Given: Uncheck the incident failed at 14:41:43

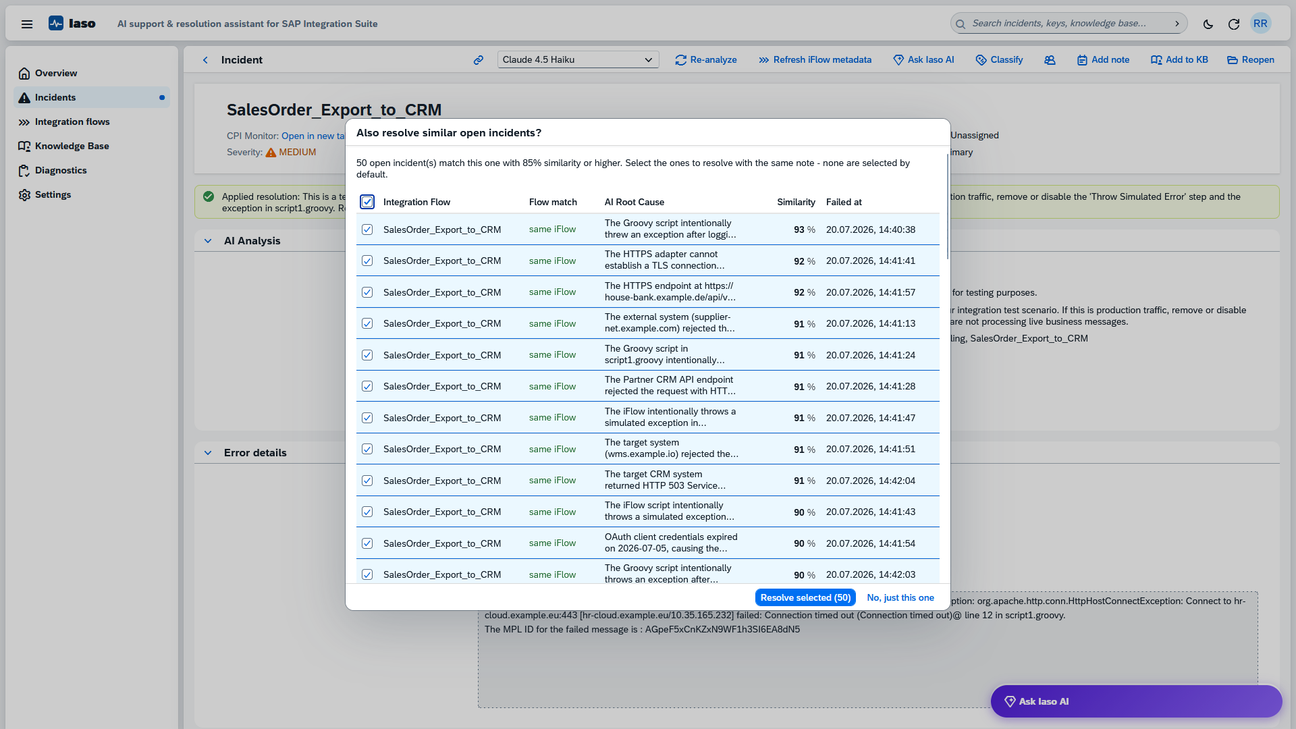Looking at the screenshot, I should [367, 512].
